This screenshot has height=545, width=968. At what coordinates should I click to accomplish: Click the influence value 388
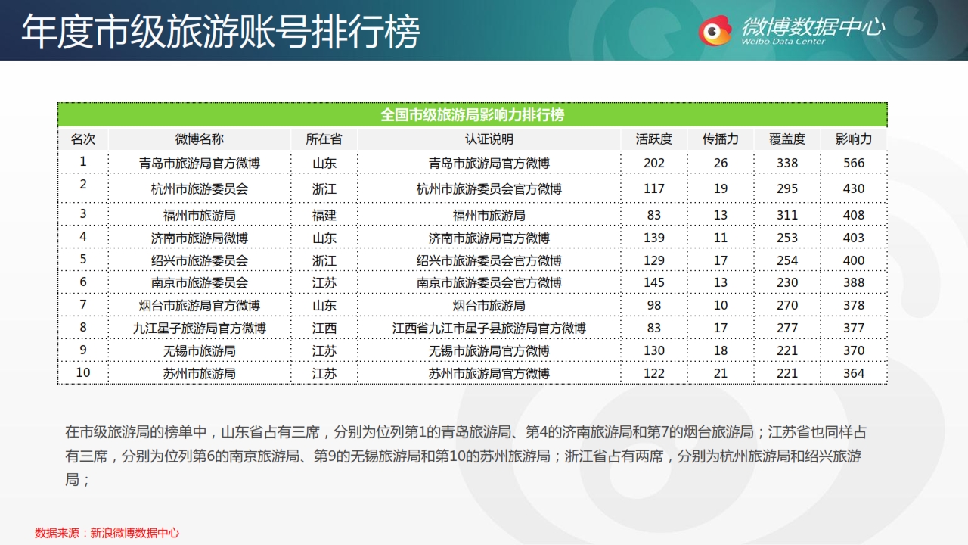(854, 282)
